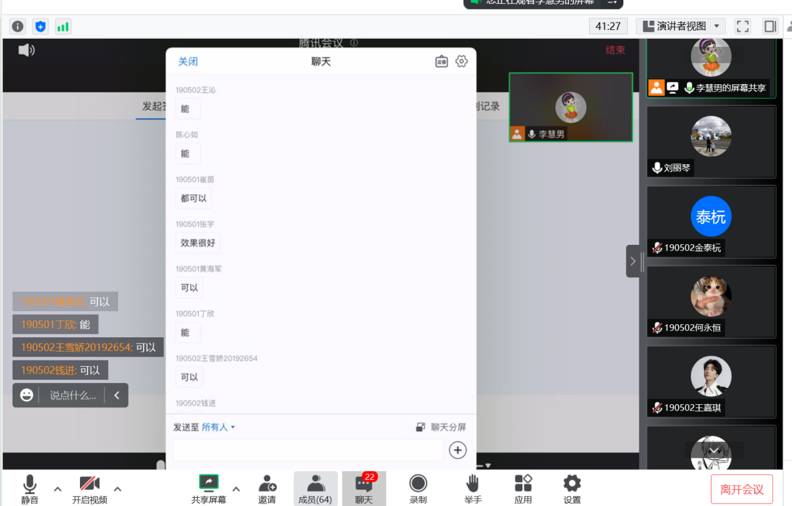The height and width of the screenshot is (506, 792).
Task: Toggle the right sidebar layout icon
Action: pyautogui.click(x=770, y=26)
